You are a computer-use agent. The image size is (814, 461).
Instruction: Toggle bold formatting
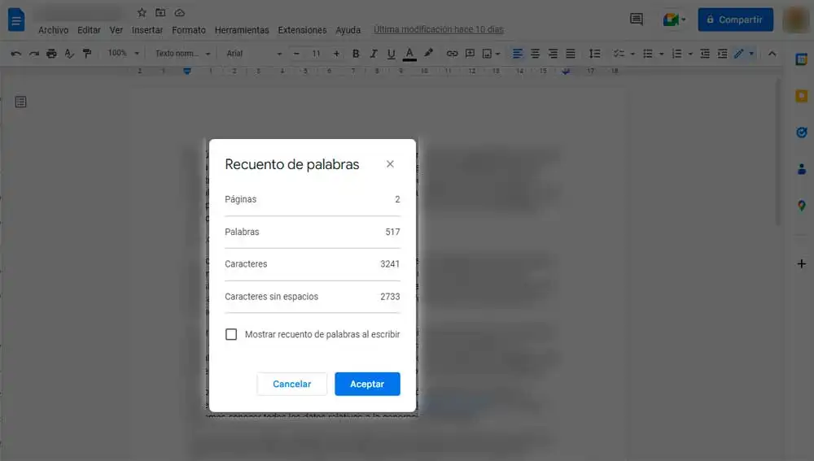pos(356,54)
